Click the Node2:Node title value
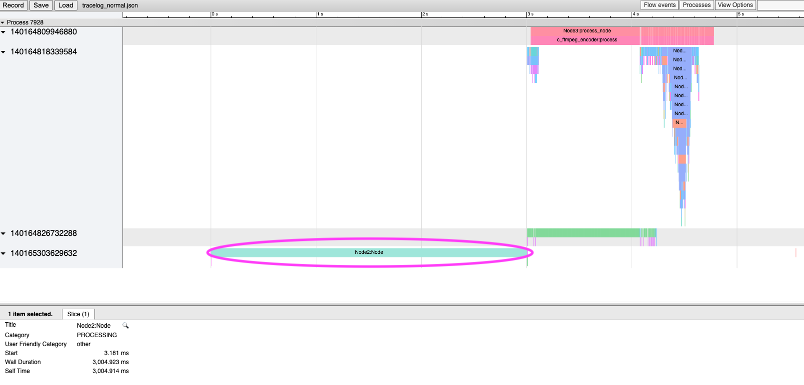Screen dimensions: 804x385 94,326
